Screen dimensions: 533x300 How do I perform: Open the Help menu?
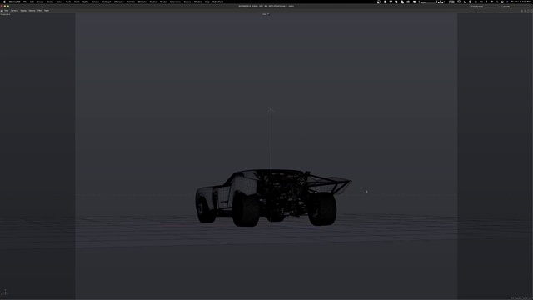coord(207,2)
